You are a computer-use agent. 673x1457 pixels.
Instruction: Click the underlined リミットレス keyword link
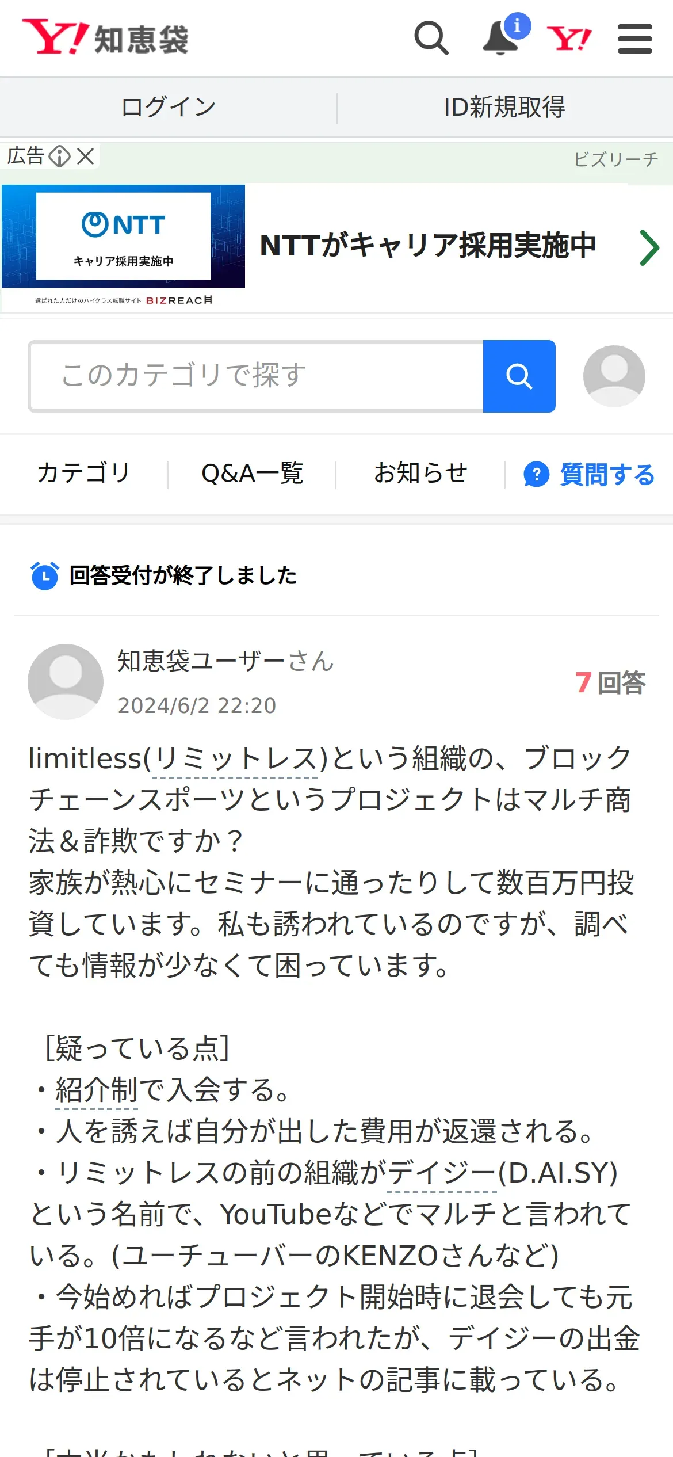pos(235,759)
